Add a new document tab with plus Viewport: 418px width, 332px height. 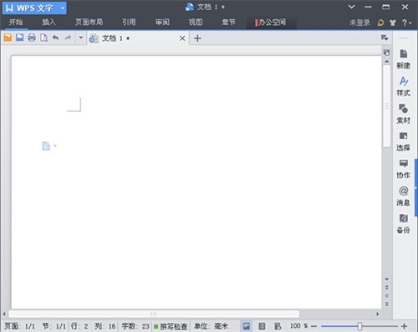pyautogui.click(x=197, y=38)
